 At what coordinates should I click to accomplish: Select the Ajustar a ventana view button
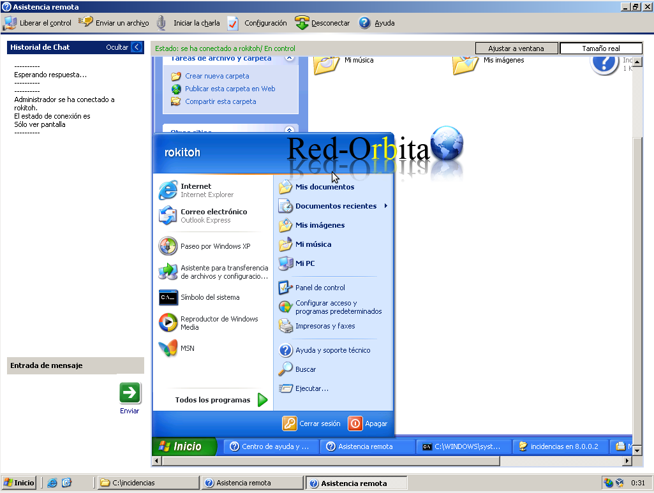(x=516, y=48)
